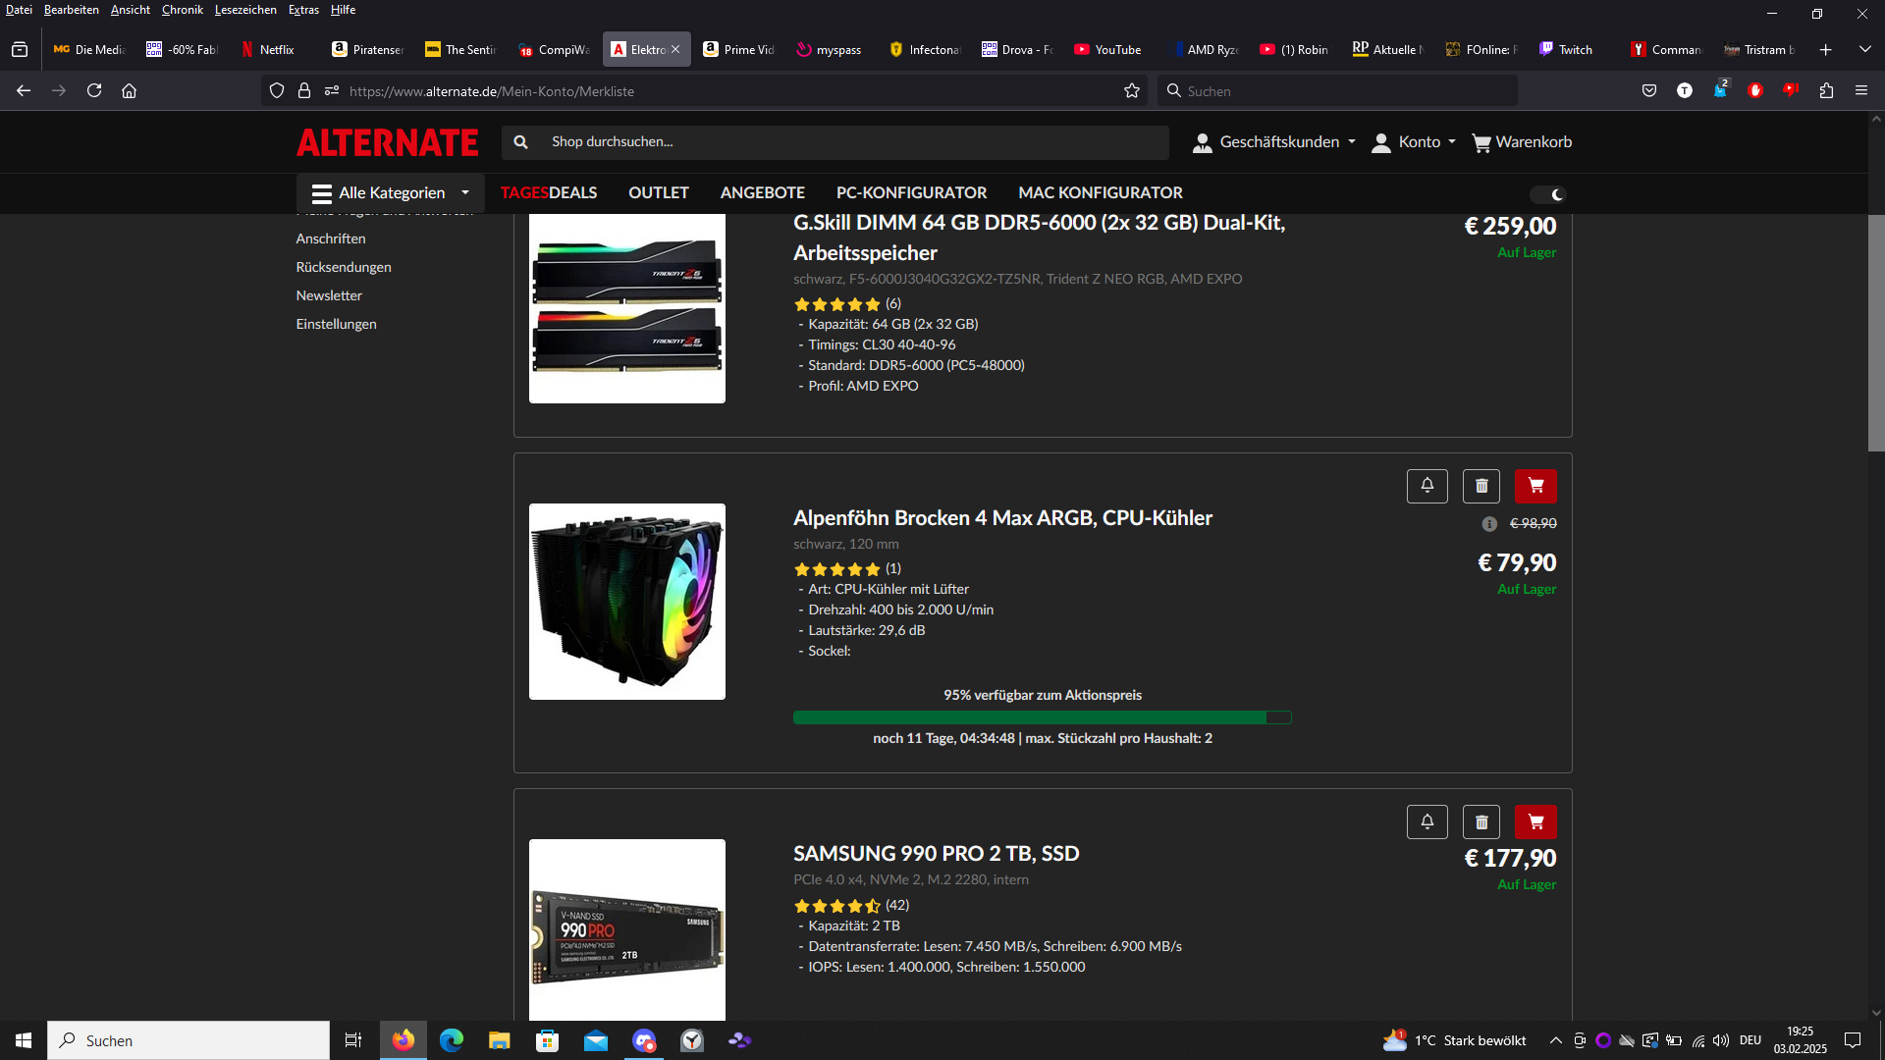The image size is (1885, 1060).
Task: Reload the page with the refresh icon
Action: pyautogui.click(x=94, y=90)
